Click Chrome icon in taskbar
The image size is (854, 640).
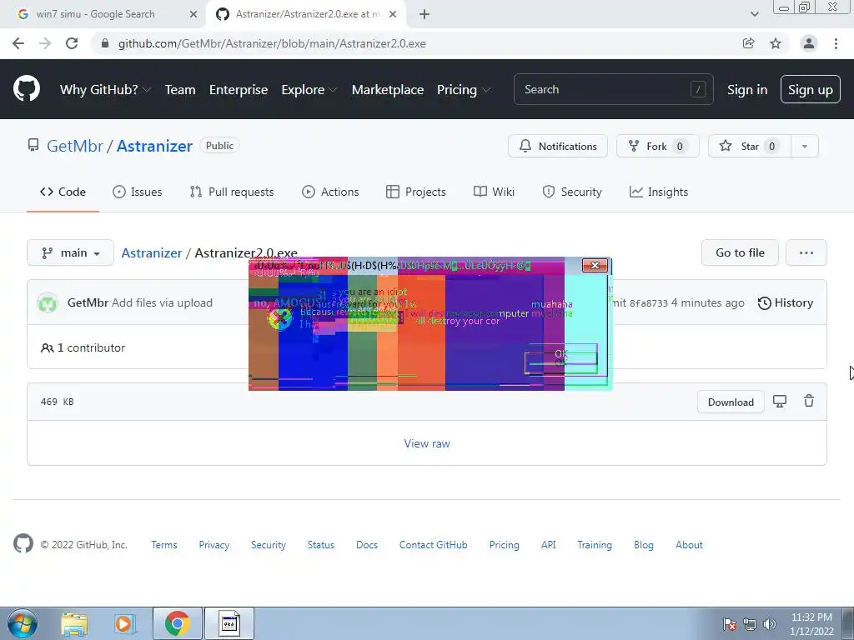click(x=177, y=623)
